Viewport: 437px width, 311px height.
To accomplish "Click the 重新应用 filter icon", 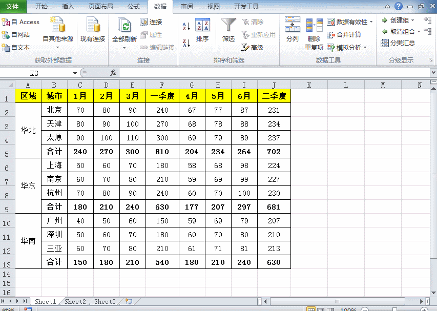I will (245, 34).
